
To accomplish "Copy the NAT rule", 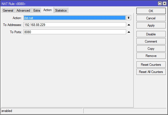I will [151, 49].
